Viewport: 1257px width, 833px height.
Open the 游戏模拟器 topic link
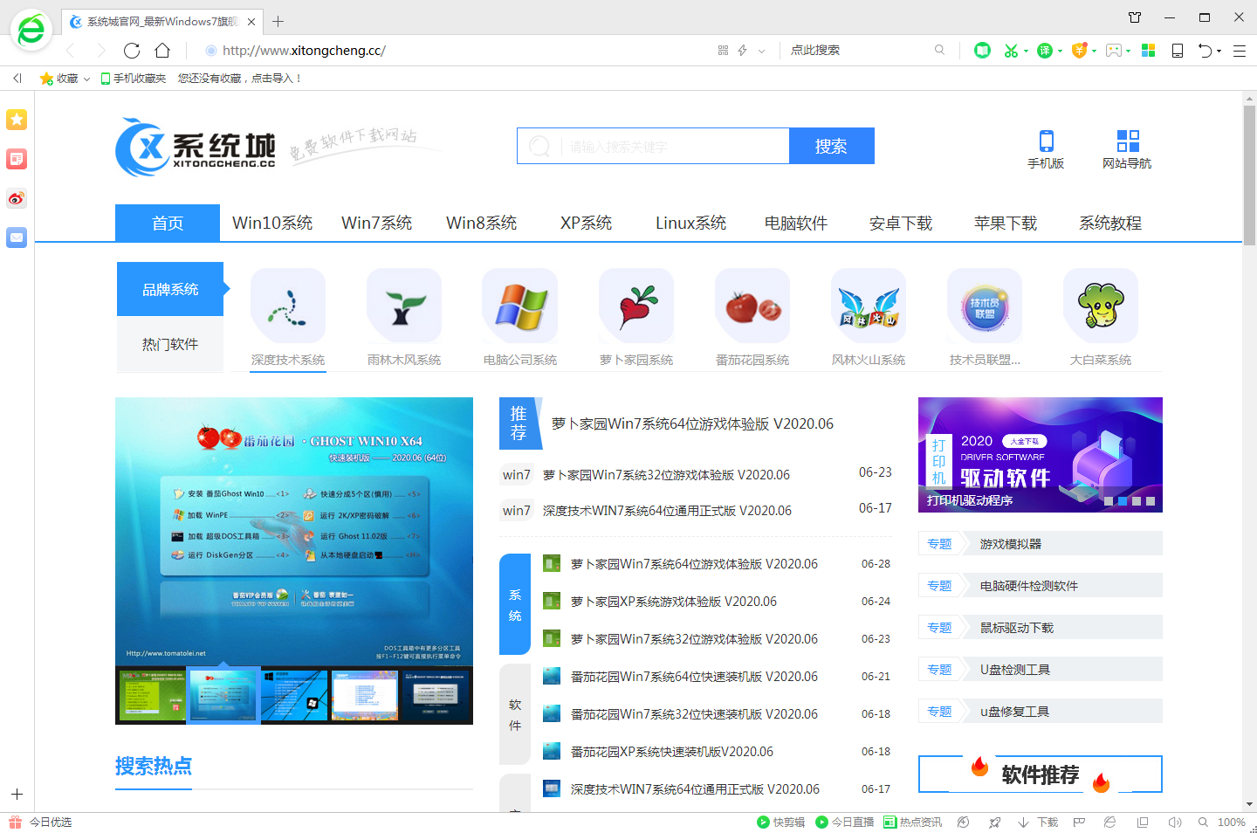[x=1011, y=544]
